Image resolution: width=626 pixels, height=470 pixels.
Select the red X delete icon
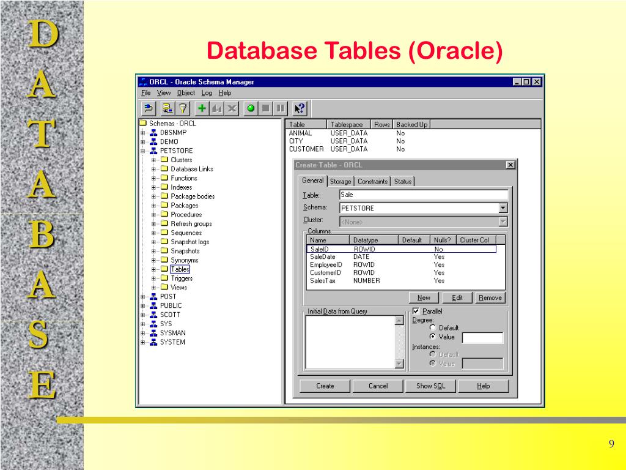(231, 108)
